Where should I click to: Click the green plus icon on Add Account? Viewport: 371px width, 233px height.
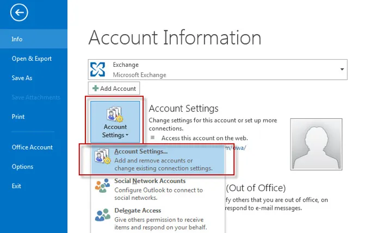pyautogui.click(x=95, y=89)
